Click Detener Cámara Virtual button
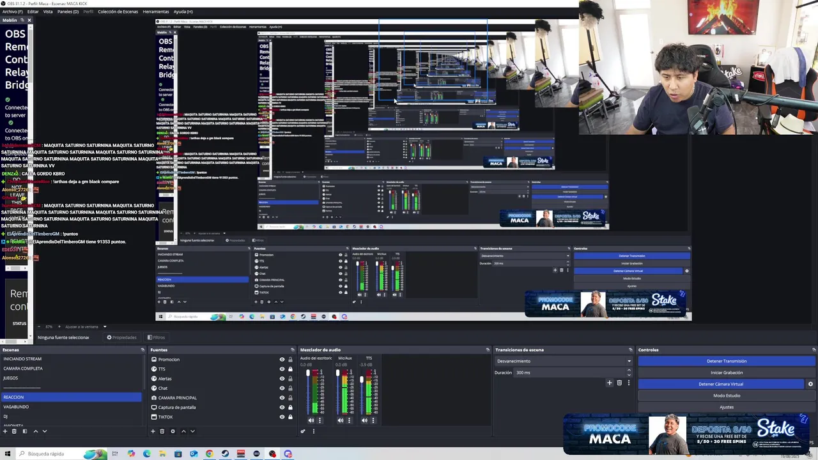This screenshot has height=460, width=818. [x=721, y=384]
